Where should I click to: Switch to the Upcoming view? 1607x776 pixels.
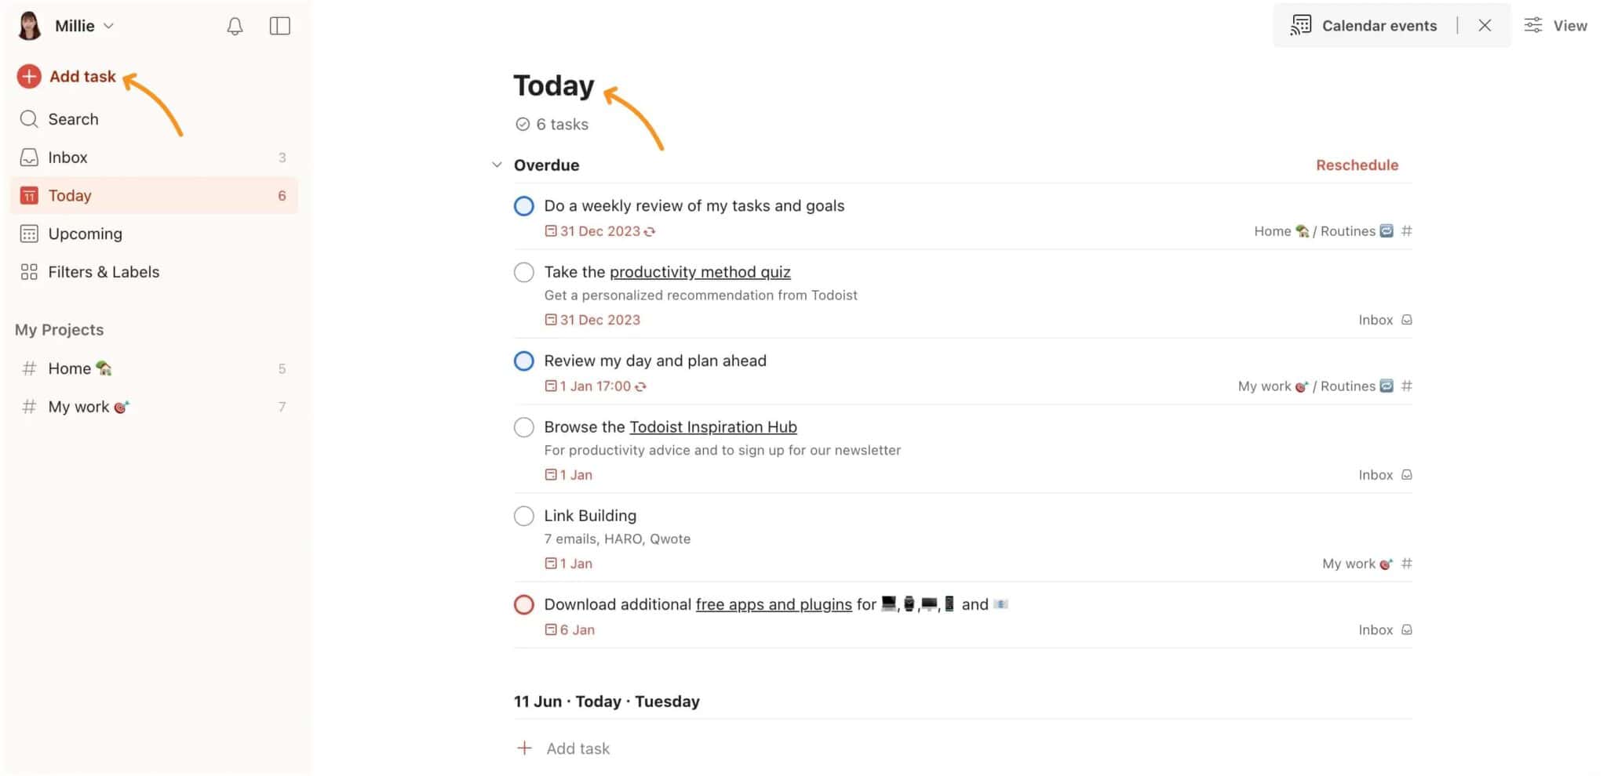tap(85, 233)
